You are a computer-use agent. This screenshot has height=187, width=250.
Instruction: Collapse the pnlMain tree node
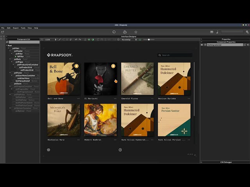pos(8,48)
